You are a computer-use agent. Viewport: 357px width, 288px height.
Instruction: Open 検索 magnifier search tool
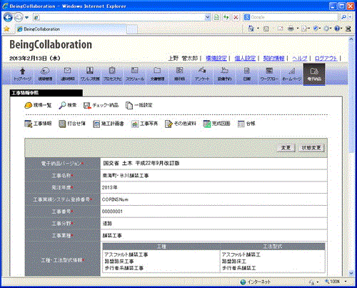(68, 105)
